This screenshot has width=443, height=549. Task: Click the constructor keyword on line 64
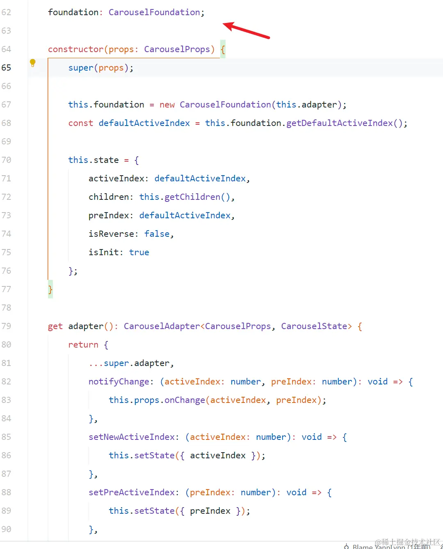pos(76,49)
